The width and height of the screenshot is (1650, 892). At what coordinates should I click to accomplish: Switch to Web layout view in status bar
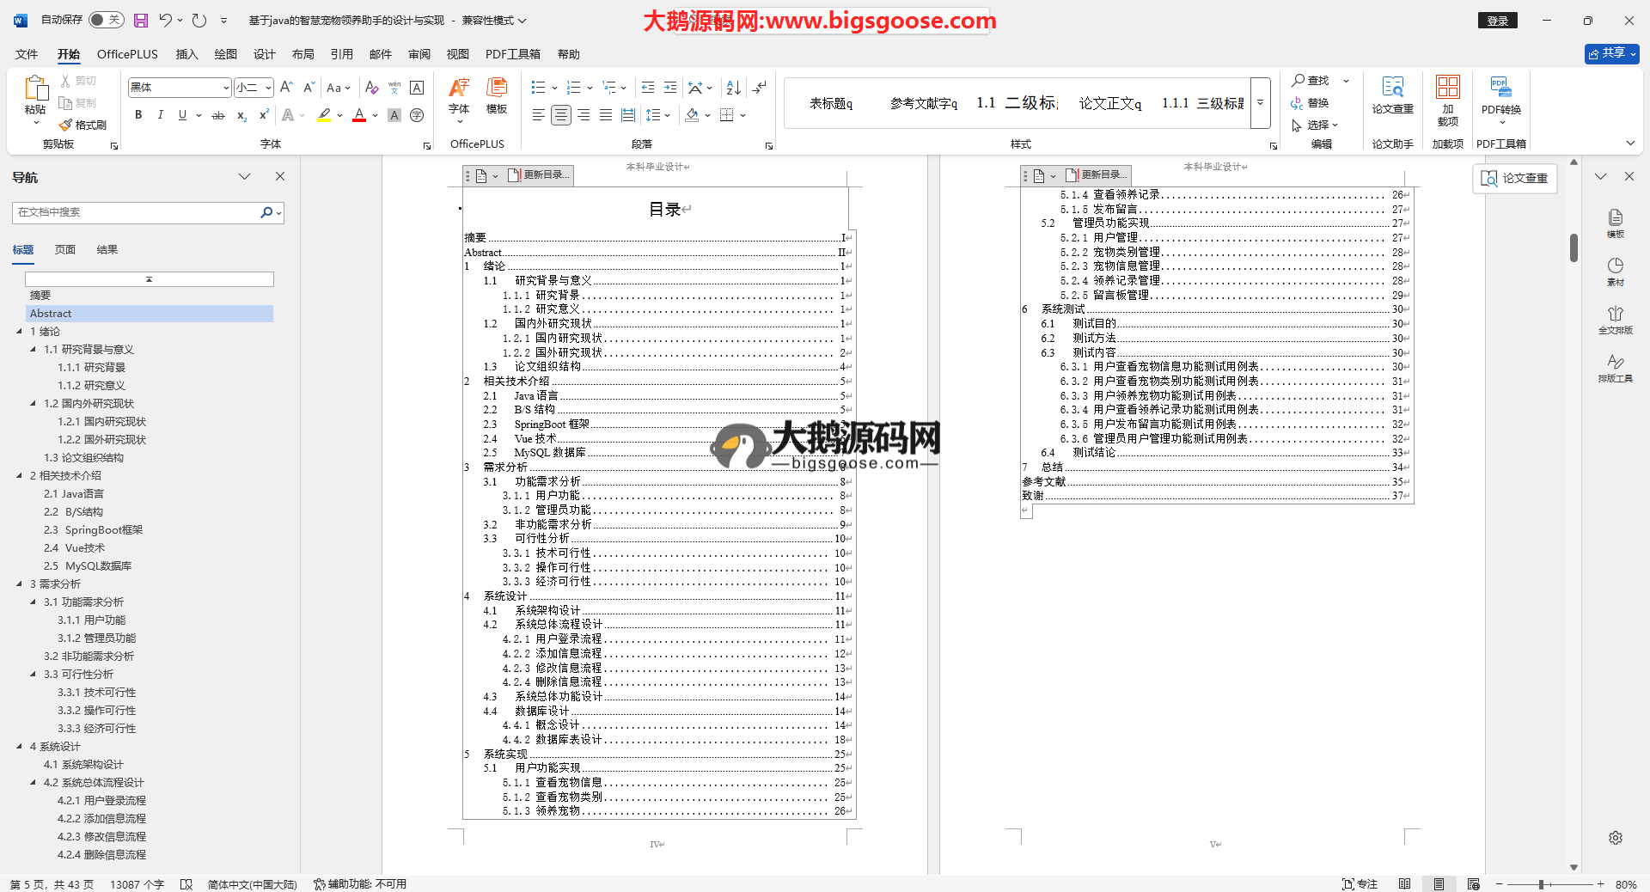(x=1473, y=883)
